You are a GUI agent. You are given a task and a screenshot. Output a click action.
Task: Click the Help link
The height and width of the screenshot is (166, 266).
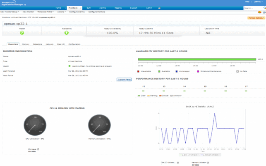point(247,2)
